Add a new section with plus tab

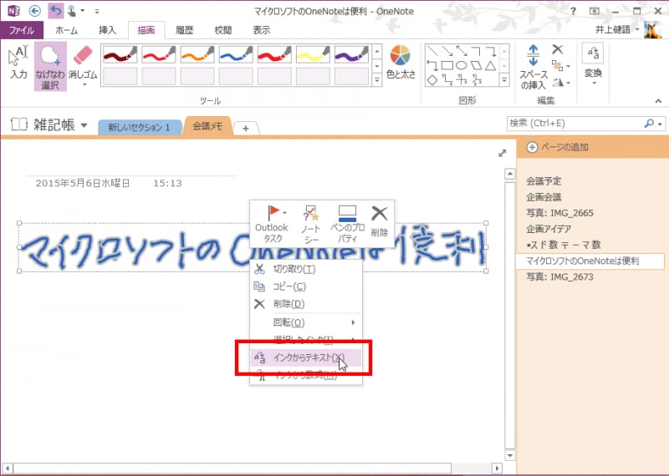[246, 128]
